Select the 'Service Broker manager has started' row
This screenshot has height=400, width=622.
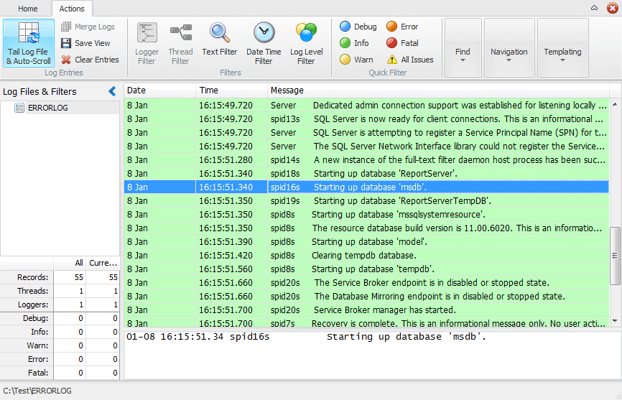366,310
